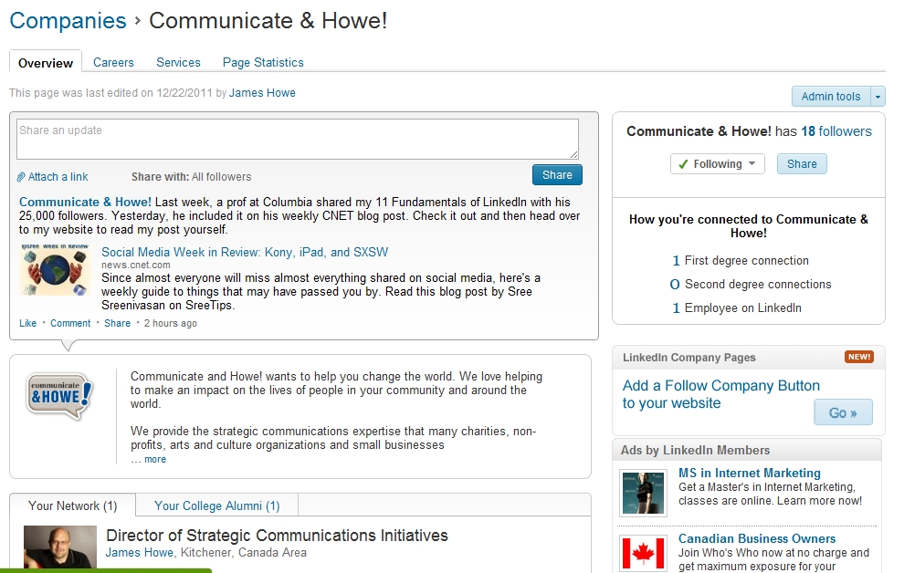Click the Ads by LinkedIn Members header
Screen dimensions: 904x573
click(x=695, y=451)
